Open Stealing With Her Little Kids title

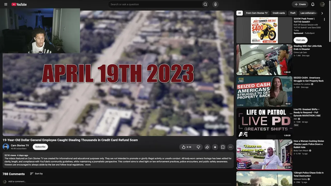[x=308, y=48]
